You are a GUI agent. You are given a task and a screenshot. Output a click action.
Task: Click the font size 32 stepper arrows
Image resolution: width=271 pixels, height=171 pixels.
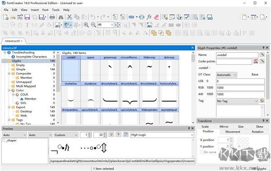click(x=105, y=135)
